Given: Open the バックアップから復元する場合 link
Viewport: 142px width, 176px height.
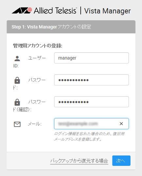Looking at the screenshot, I should pos(79,161).
